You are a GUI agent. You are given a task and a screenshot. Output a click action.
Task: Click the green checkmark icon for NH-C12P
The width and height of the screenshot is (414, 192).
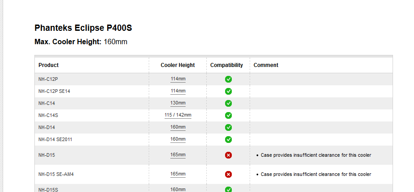pyautogui.click(x=228, y=79)
